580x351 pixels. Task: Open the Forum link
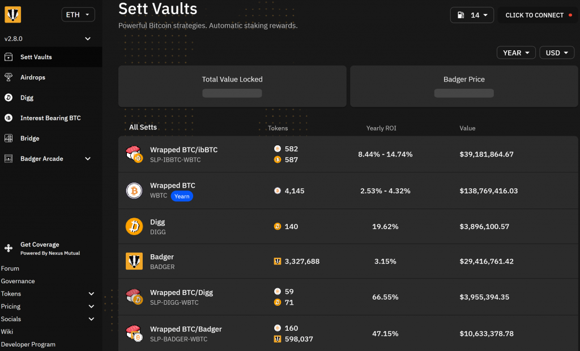(x=10, y=268)
